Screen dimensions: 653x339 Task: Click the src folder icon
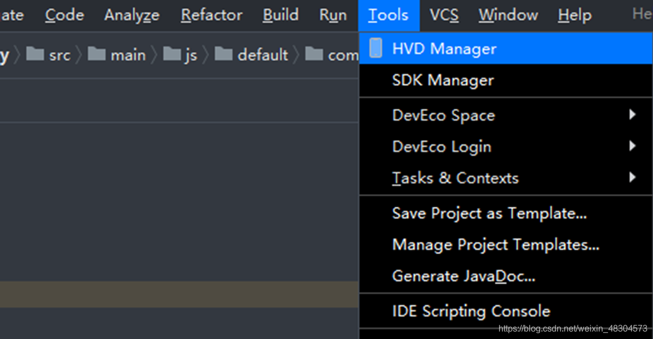[x=35, y=54]
